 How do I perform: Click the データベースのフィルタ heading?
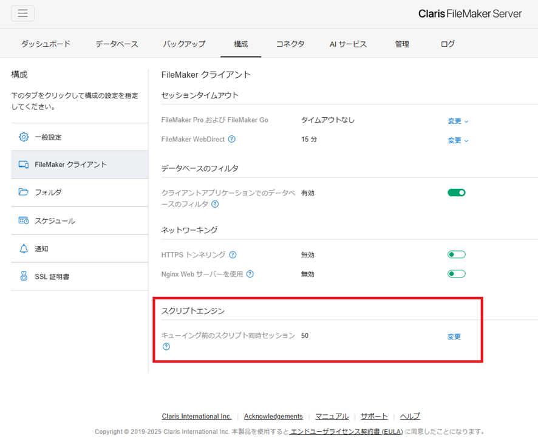click(200, 168)
